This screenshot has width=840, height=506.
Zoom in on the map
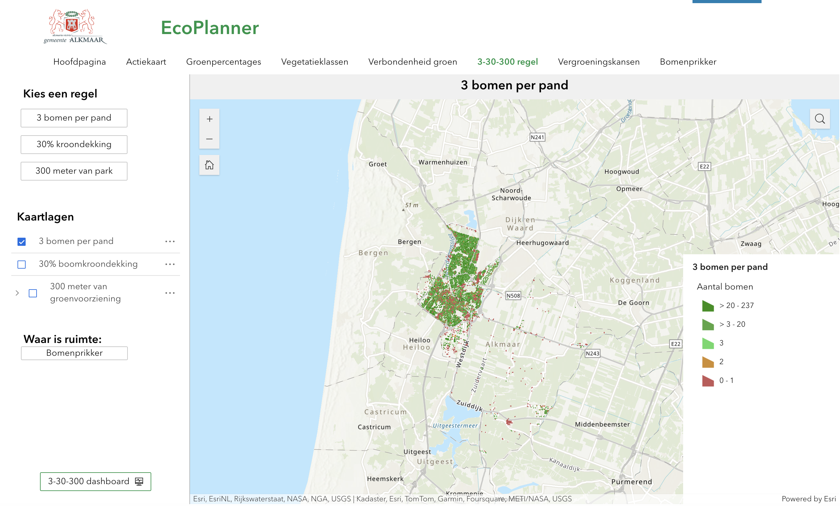[209, 119]
